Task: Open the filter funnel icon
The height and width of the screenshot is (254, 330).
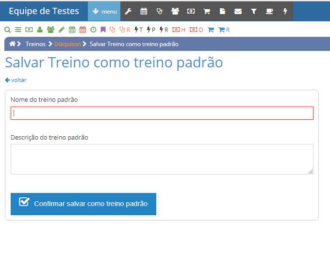Action: (253, 11)
